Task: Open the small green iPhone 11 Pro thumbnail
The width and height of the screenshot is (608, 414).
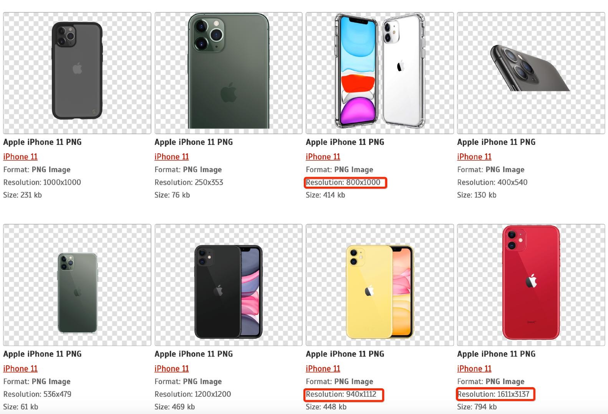Action: coord(77,292)
